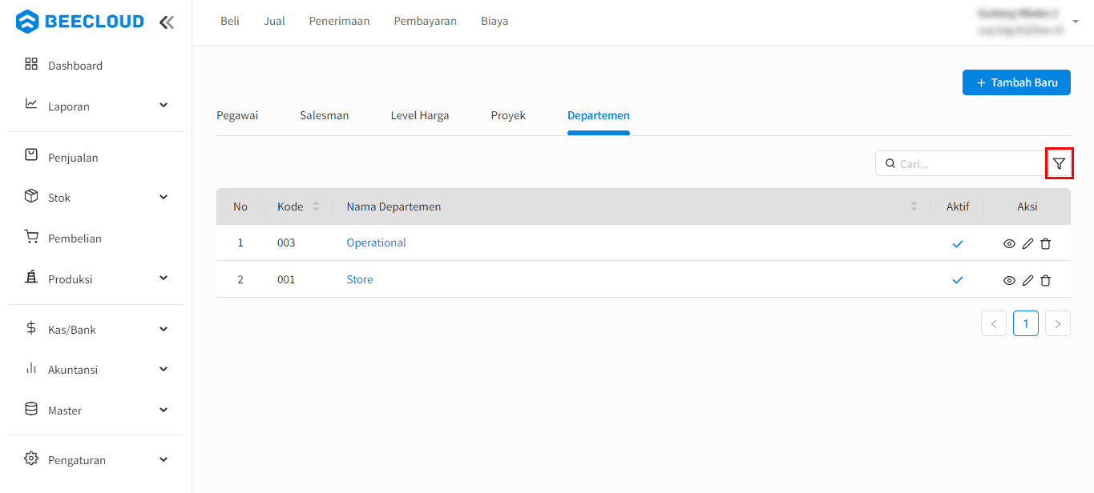The image size is (1094, 493).
Task: Click the Tambah Baru button
Action: pyautogui.click(x=1016, y=82)
